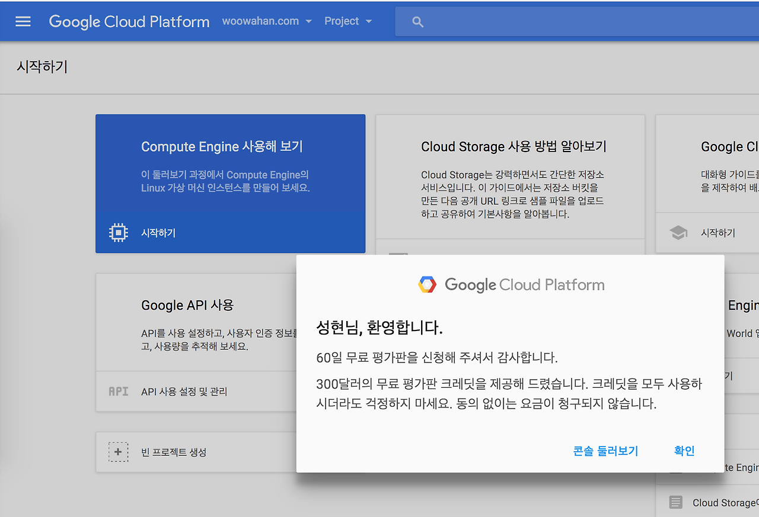Image resolution: width=759 pixels, height=517 pixels.
Task: Click the API icon next to 'API 사용 설정 및 관리'
Action: pyautogui.click(x=118, y=391)
